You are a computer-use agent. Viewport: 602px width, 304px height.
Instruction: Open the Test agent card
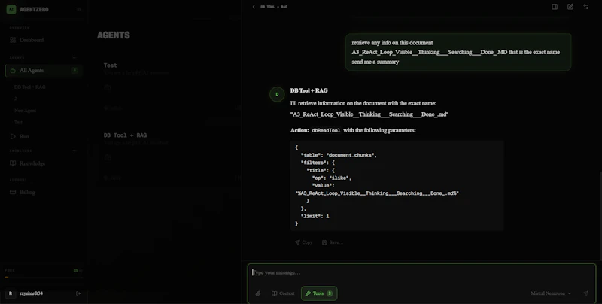[169, 87]
